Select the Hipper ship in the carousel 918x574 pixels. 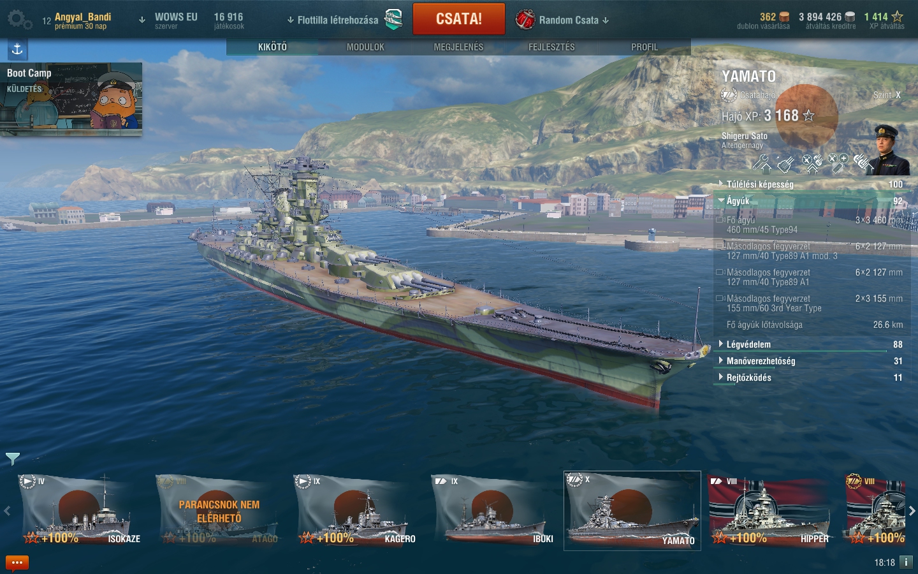coord(769,510)
